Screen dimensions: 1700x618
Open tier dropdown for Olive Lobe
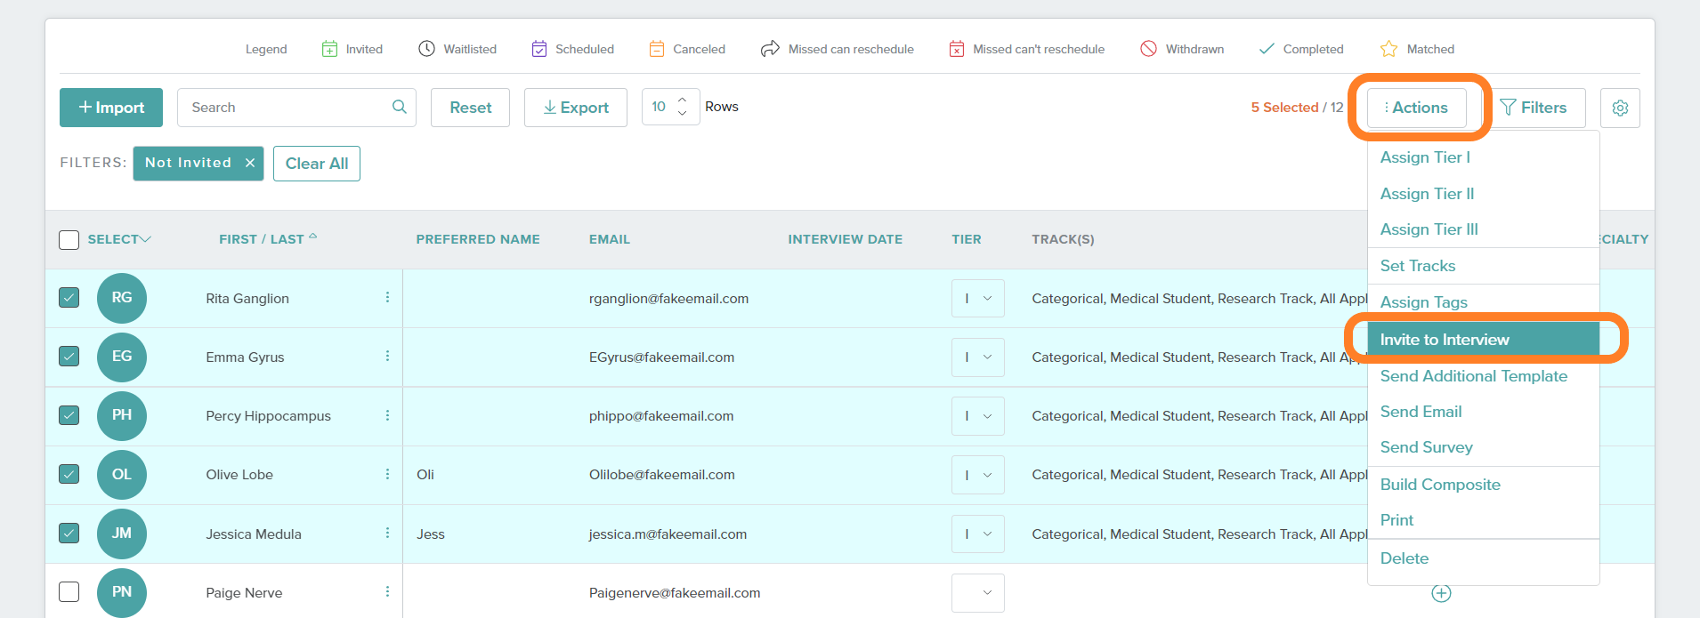point(978,475)
